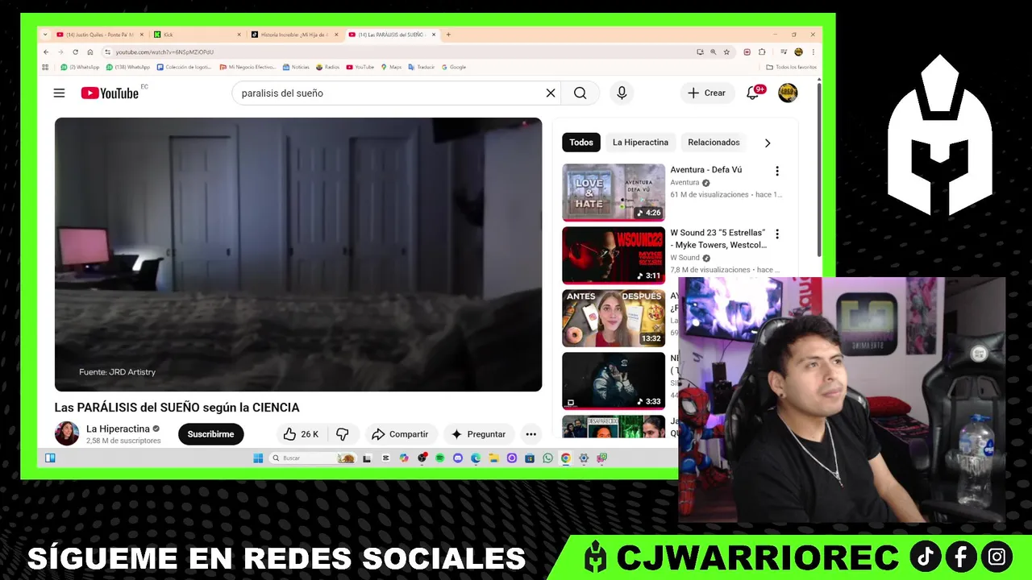Dislike the video with thumbs down
Viewport: 1032px width, 580px height.
click(x=342, y=434)
